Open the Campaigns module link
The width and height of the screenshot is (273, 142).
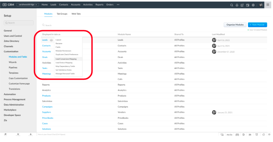coord(47,107)
